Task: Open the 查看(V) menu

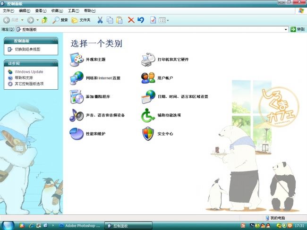Action: (x=41, y=10)
